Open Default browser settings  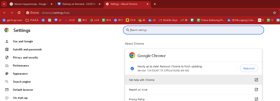23,90
